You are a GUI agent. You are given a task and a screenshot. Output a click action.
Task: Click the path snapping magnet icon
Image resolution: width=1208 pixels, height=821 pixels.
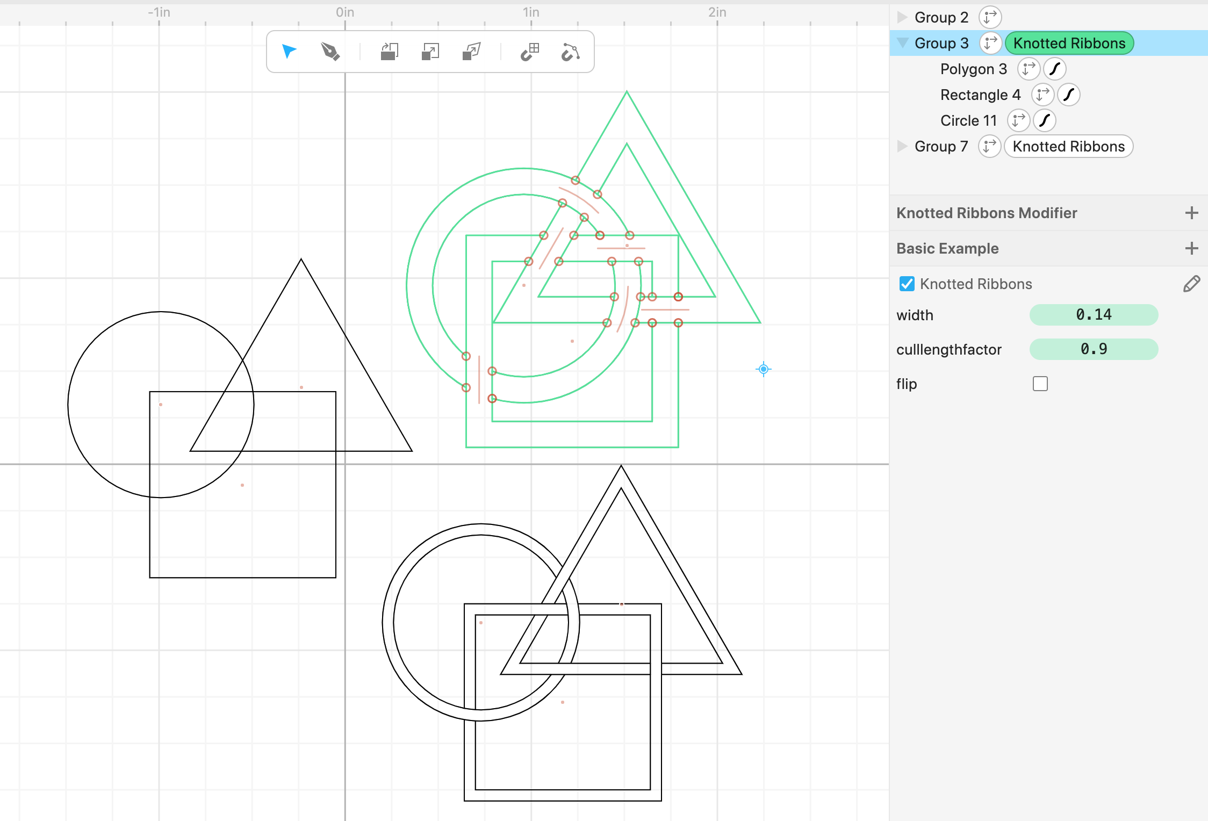(x=571, y=52)
